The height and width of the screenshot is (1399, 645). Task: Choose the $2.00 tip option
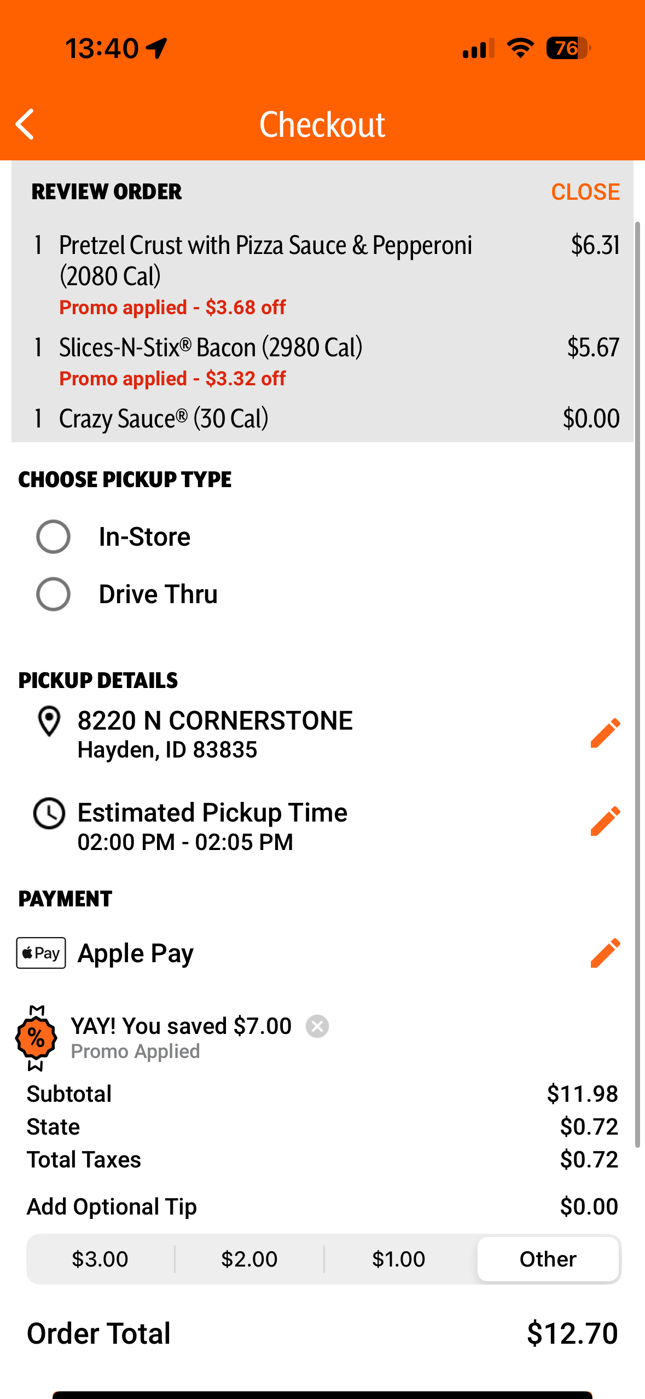tap(249, 1259)
